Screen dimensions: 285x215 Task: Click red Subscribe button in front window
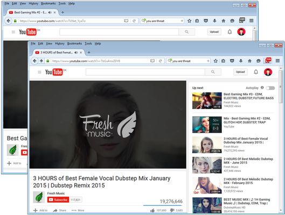click(58, 199)
